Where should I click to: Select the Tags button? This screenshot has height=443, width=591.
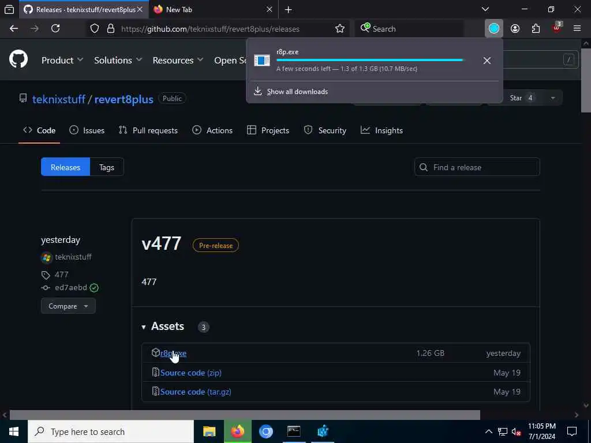click(x=107, y=167)
